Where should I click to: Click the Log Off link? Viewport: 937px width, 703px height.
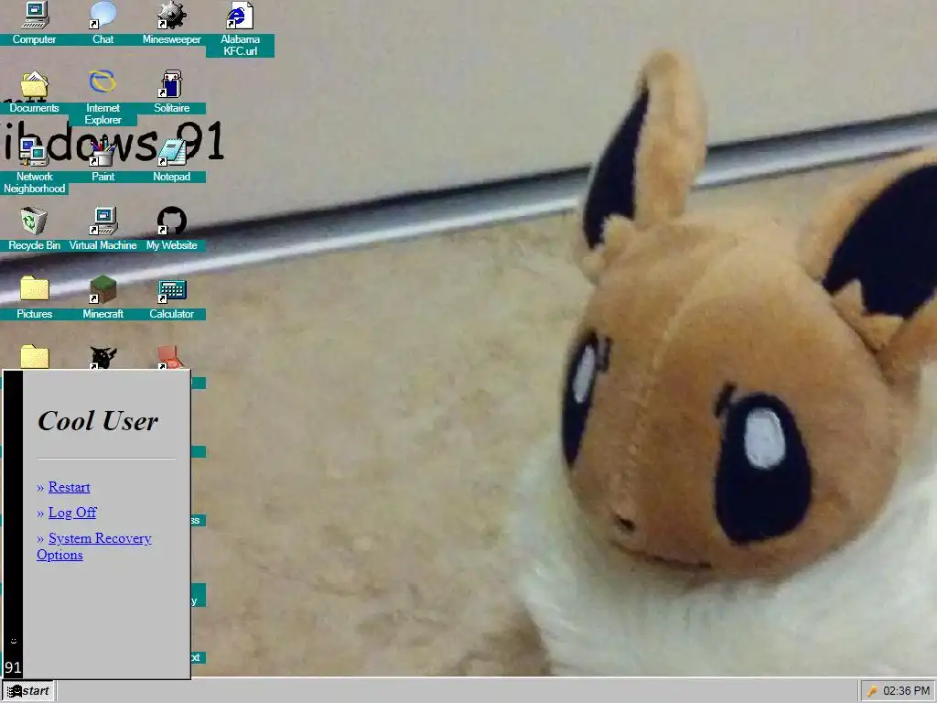point(72,513)
